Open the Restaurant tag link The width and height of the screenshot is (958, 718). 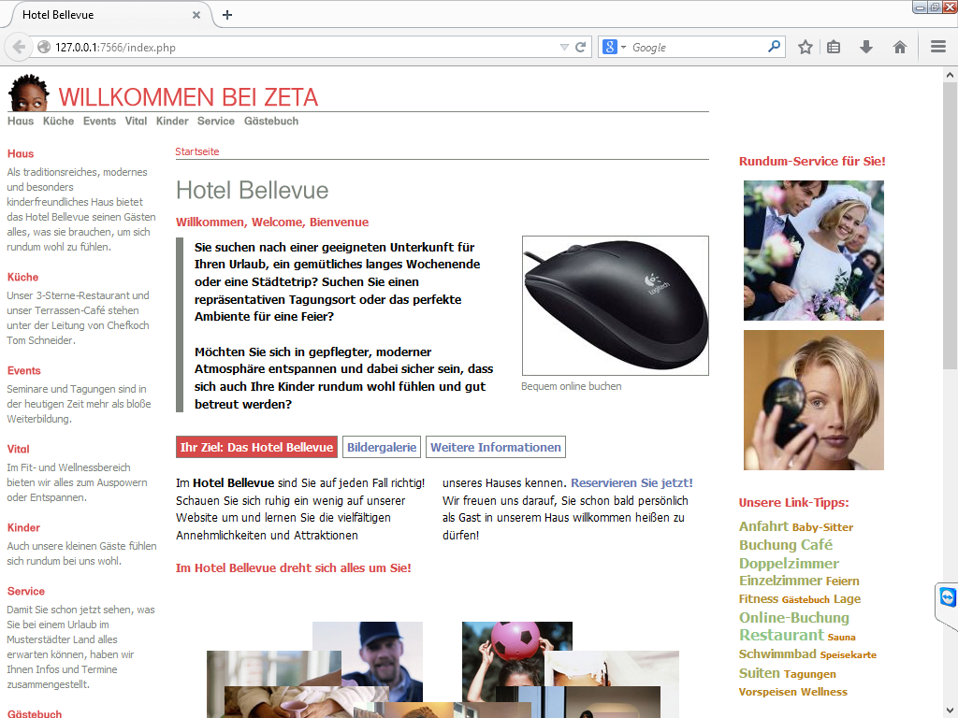point(781,635)
